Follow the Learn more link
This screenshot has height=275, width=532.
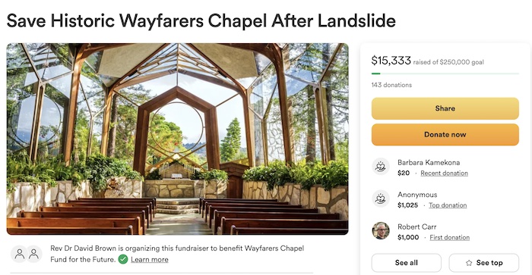click(x=150, y=259)
